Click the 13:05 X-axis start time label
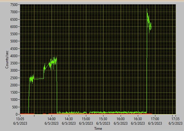Image resolution: width=184 pixels, height=131 pixels. [20, 119]
